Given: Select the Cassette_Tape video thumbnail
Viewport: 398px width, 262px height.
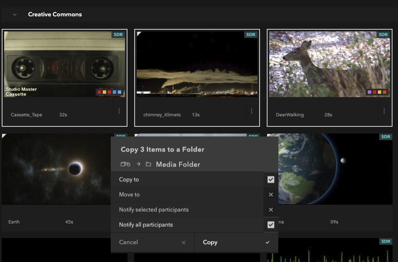Looking at the screenshot, I should 65,64.
